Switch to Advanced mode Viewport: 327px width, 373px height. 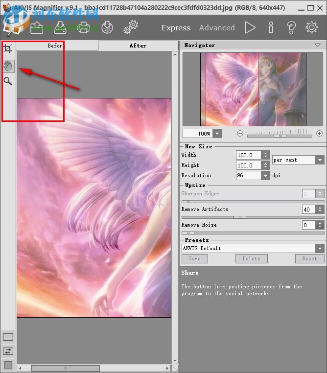tap(217, 28)
